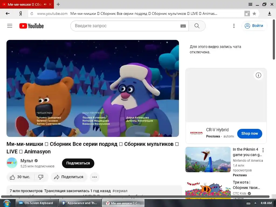Open YouTube settings three-dot menu

234,26
